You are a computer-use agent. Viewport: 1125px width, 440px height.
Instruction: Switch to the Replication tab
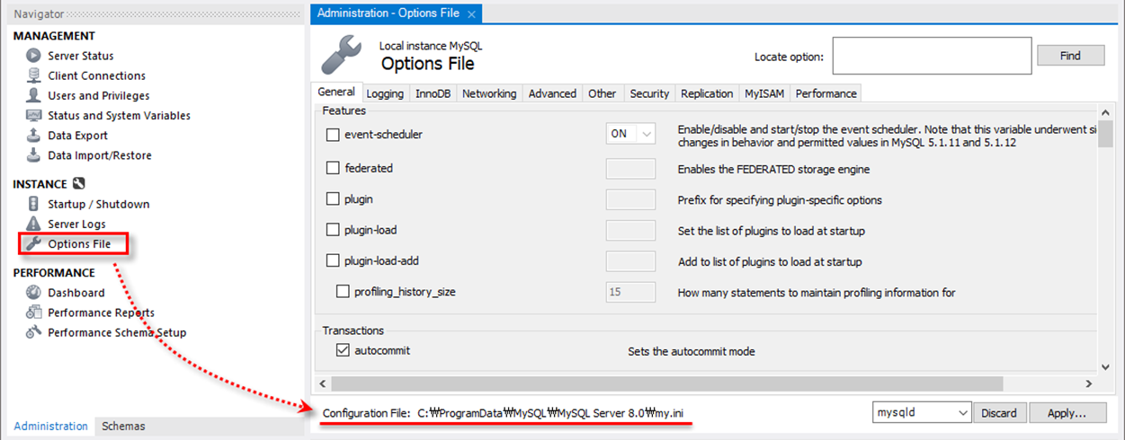tap(707, 93)
